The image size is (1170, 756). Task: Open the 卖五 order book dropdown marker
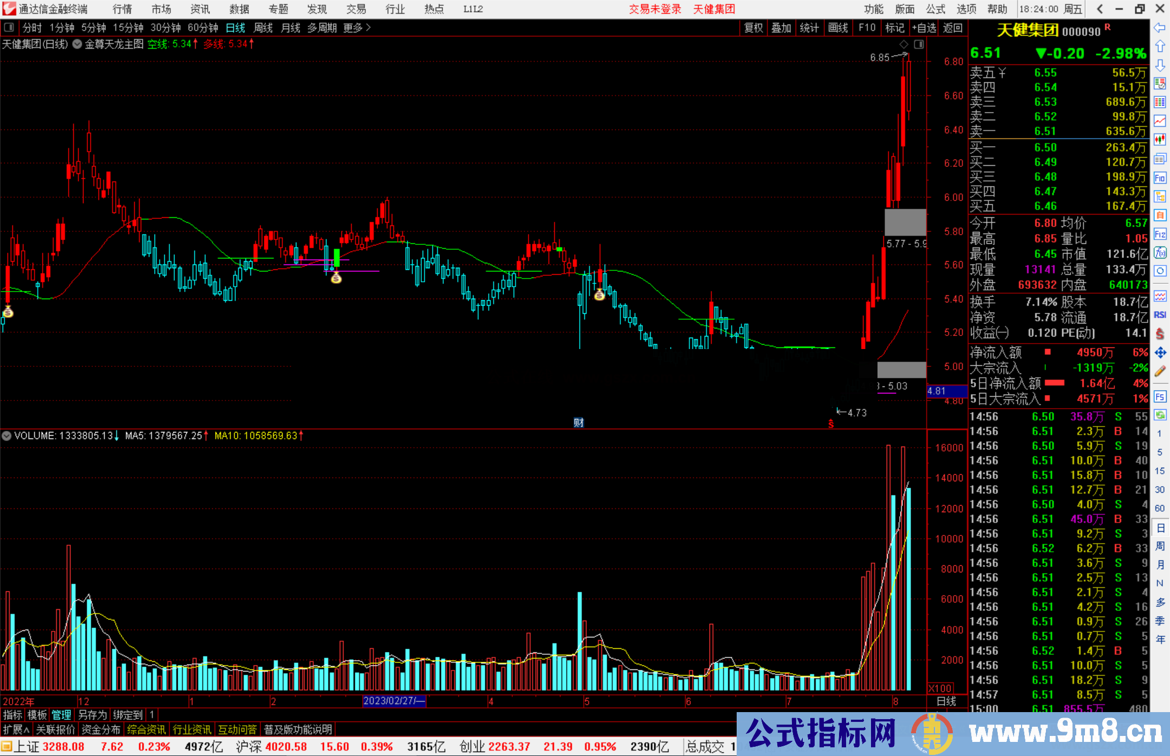coord(1002,73)
